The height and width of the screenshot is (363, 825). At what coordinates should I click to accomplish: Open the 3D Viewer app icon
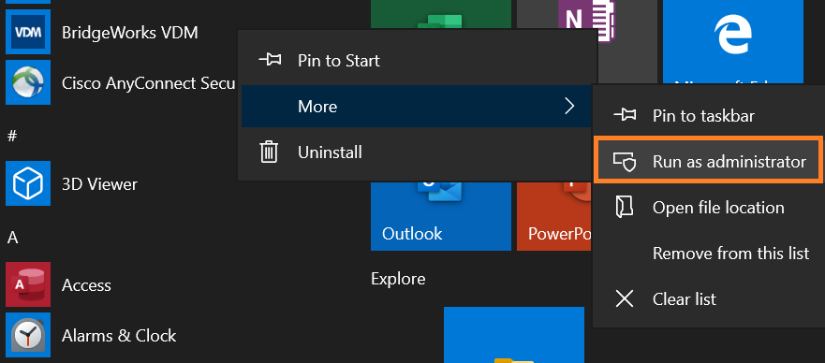tap(28, 183)
